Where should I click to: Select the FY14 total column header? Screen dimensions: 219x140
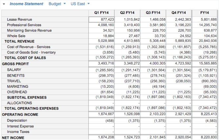[205, 13]
